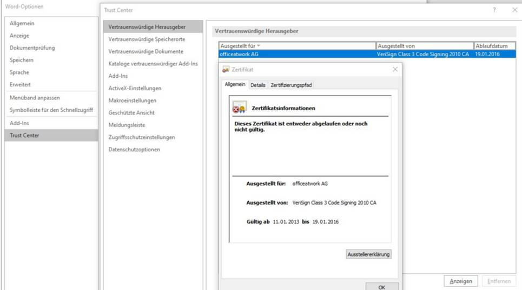Open Dokumentprüfung options category

[32, 48]
